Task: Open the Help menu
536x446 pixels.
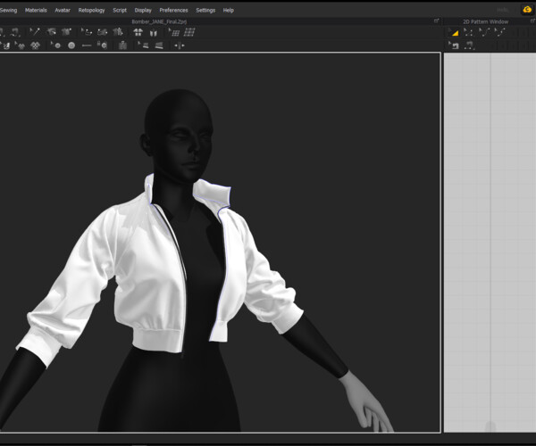Action: point(229,10)
